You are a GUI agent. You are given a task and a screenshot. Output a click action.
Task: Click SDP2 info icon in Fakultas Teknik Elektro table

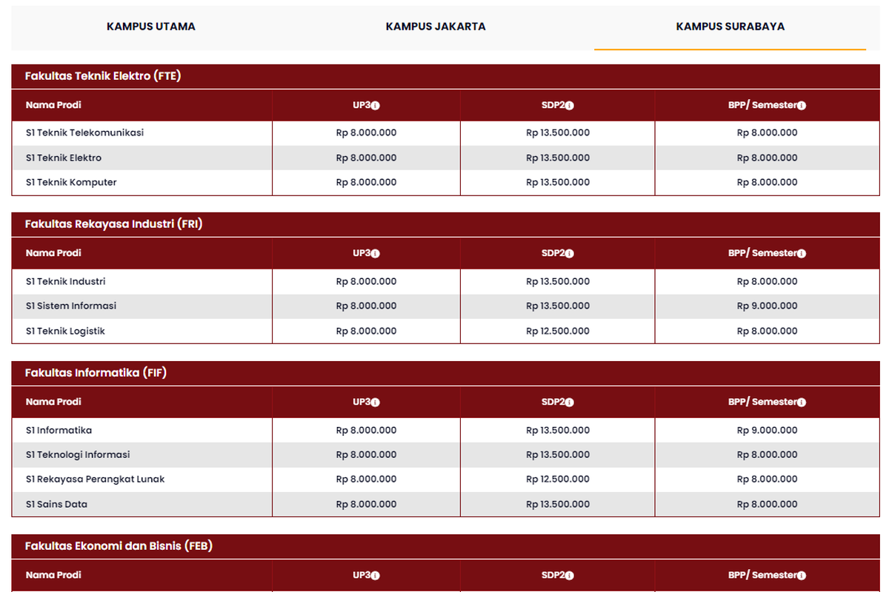pyautogui.click(x=569, y=106)
